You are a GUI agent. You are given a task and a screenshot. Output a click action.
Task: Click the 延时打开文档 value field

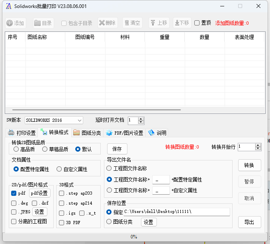point(133,121)
